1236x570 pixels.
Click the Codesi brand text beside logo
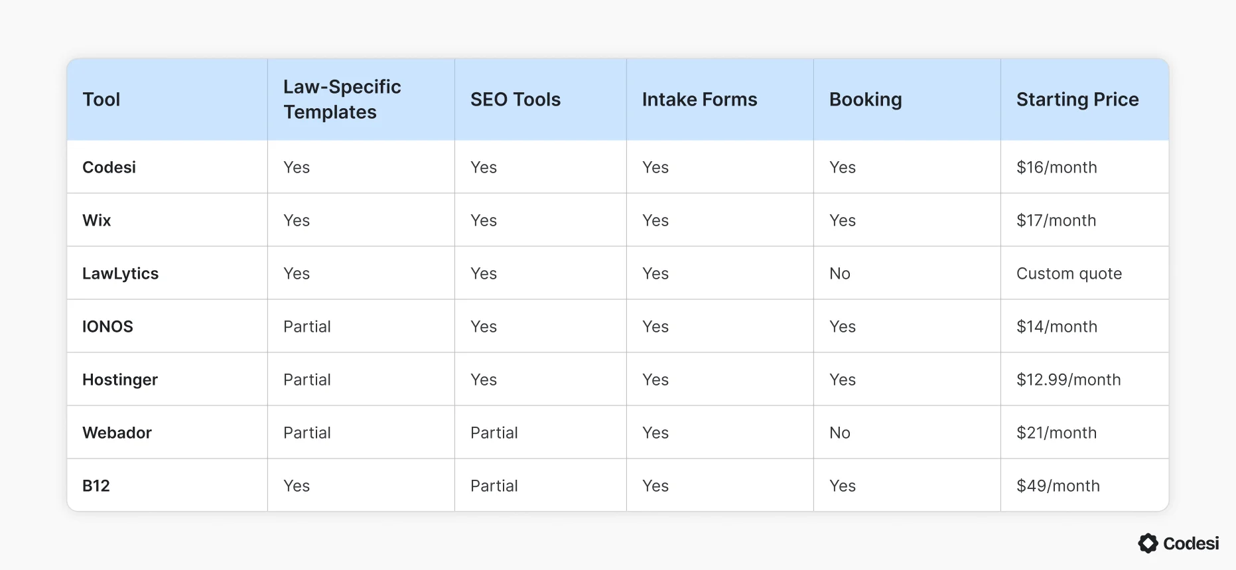1191,543
